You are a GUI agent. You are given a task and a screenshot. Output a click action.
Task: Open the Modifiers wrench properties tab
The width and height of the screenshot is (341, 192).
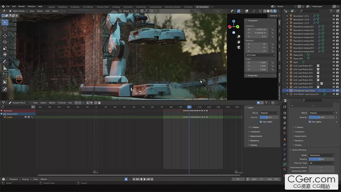point(285,144)
